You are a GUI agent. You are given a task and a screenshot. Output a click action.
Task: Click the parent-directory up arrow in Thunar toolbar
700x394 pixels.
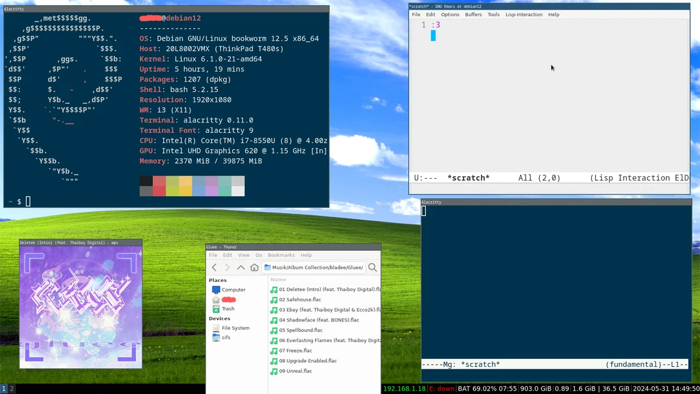240,267
